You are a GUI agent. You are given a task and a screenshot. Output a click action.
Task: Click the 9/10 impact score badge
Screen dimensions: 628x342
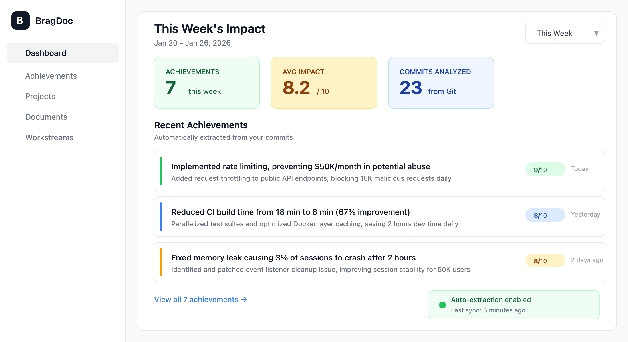tap(545, 170)
